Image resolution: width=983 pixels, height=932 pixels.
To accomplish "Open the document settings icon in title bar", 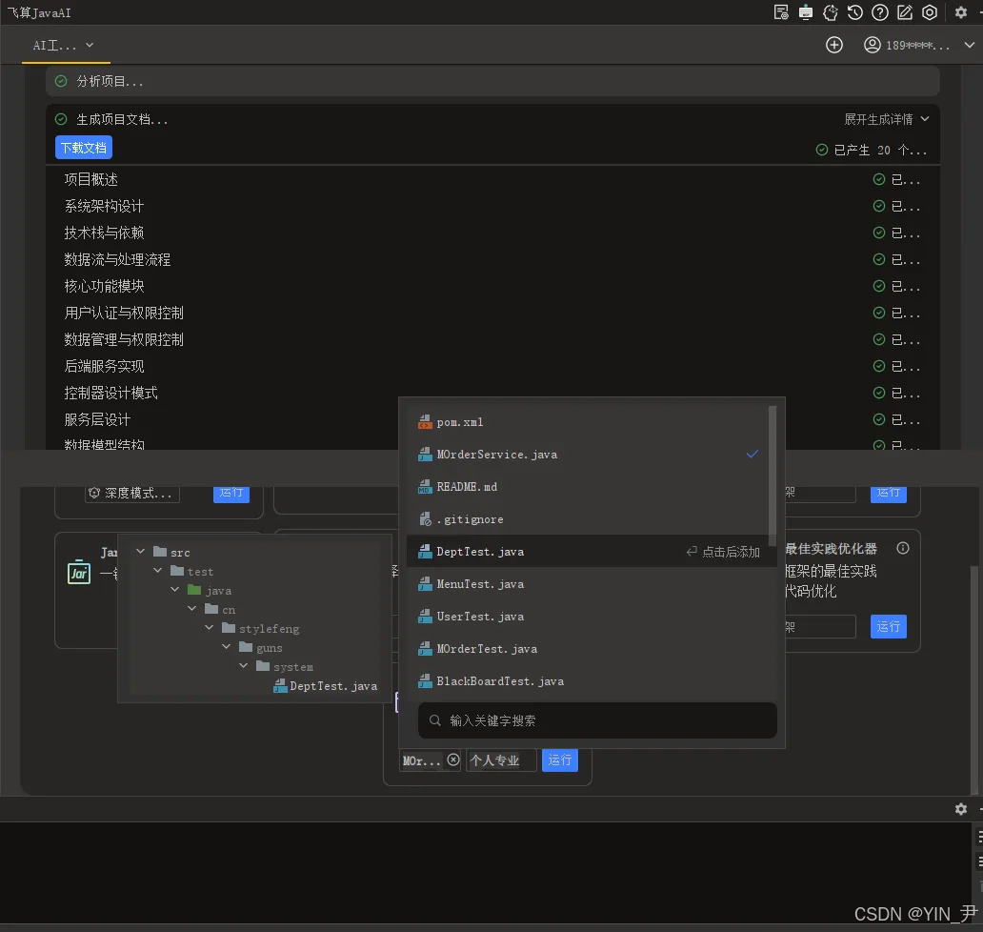I will pyautogui.click(x=781, y=12).
